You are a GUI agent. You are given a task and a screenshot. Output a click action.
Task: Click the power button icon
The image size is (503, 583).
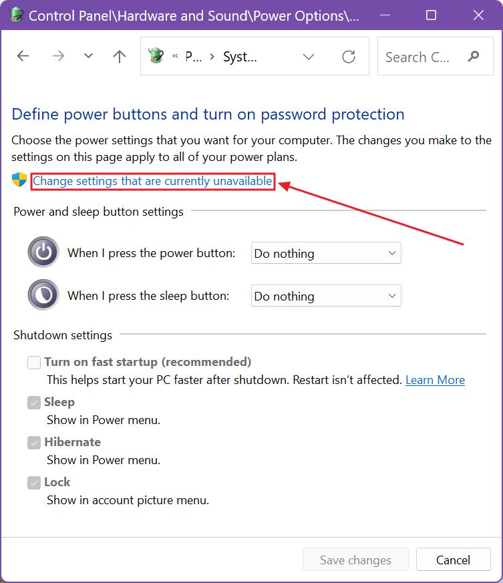pos(43,253)
